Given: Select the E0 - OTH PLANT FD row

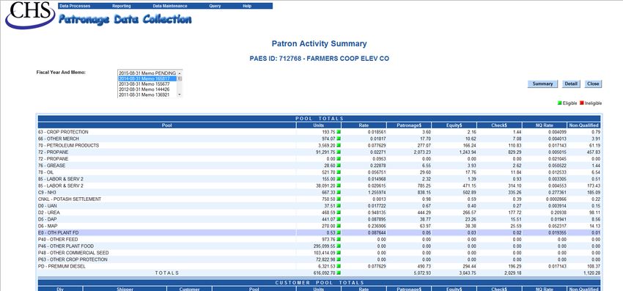Looking at the screenshot, I should click(x=319, y=233).
